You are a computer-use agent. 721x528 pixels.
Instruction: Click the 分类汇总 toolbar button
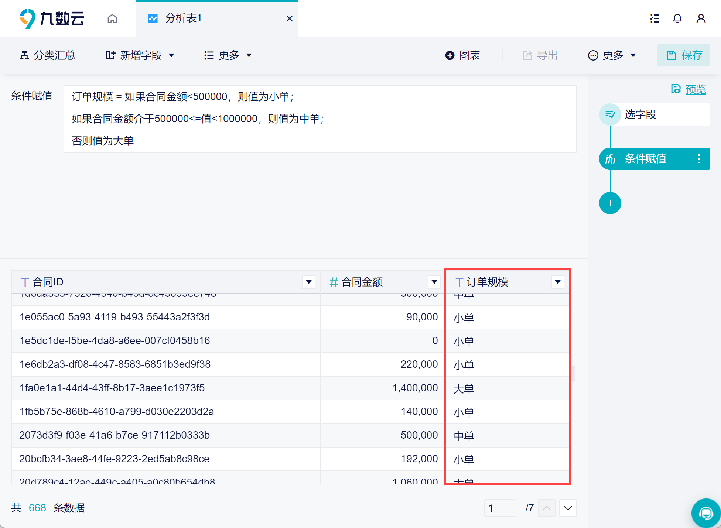click(x=47, y=55)
